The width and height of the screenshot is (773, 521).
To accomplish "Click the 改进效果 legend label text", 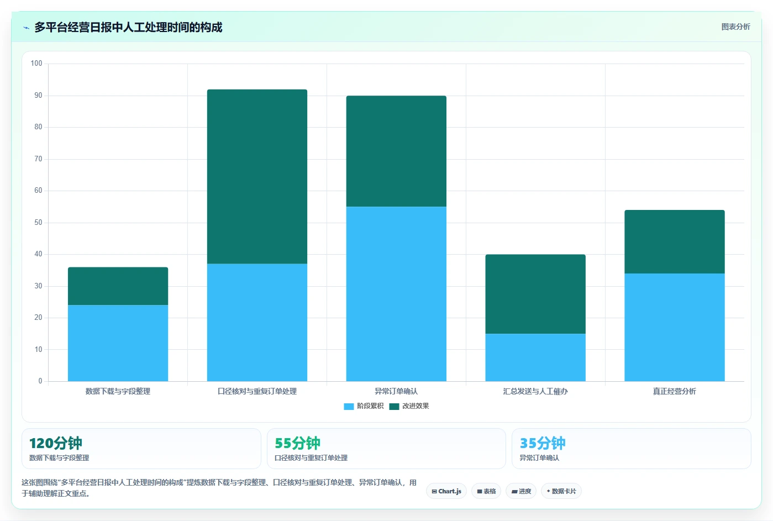I will click(x=416, y=406).
